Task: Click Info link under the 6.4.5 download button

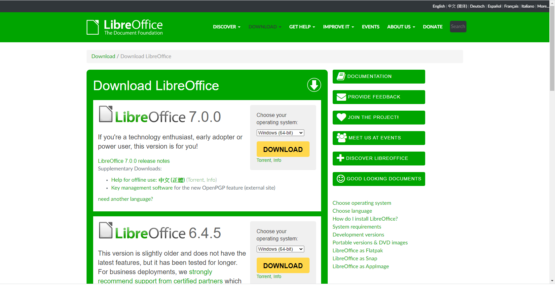Action: click(x=277, y=276)
